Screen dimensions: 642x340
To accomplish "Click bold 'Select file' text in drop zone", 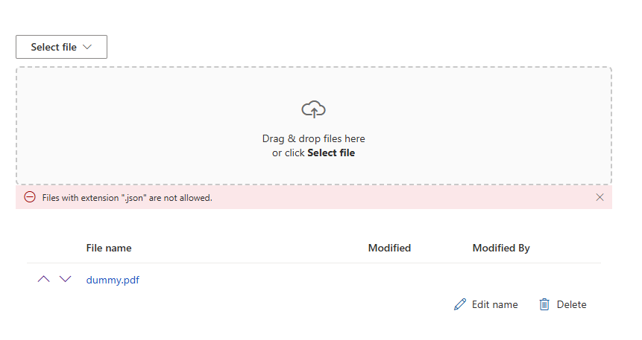I will tap(331, 153).
